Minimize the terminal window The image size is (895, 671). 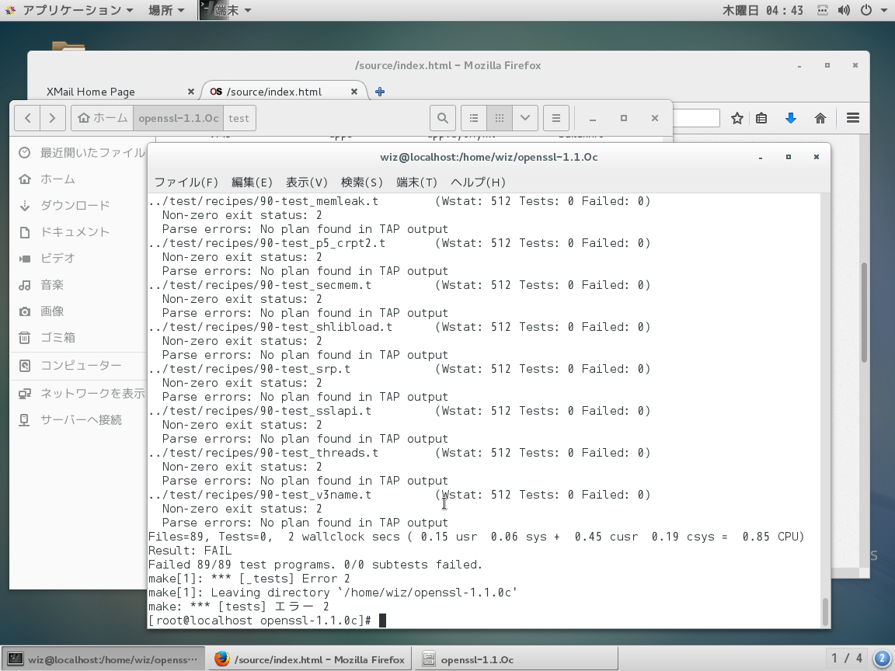click(761, 157)
